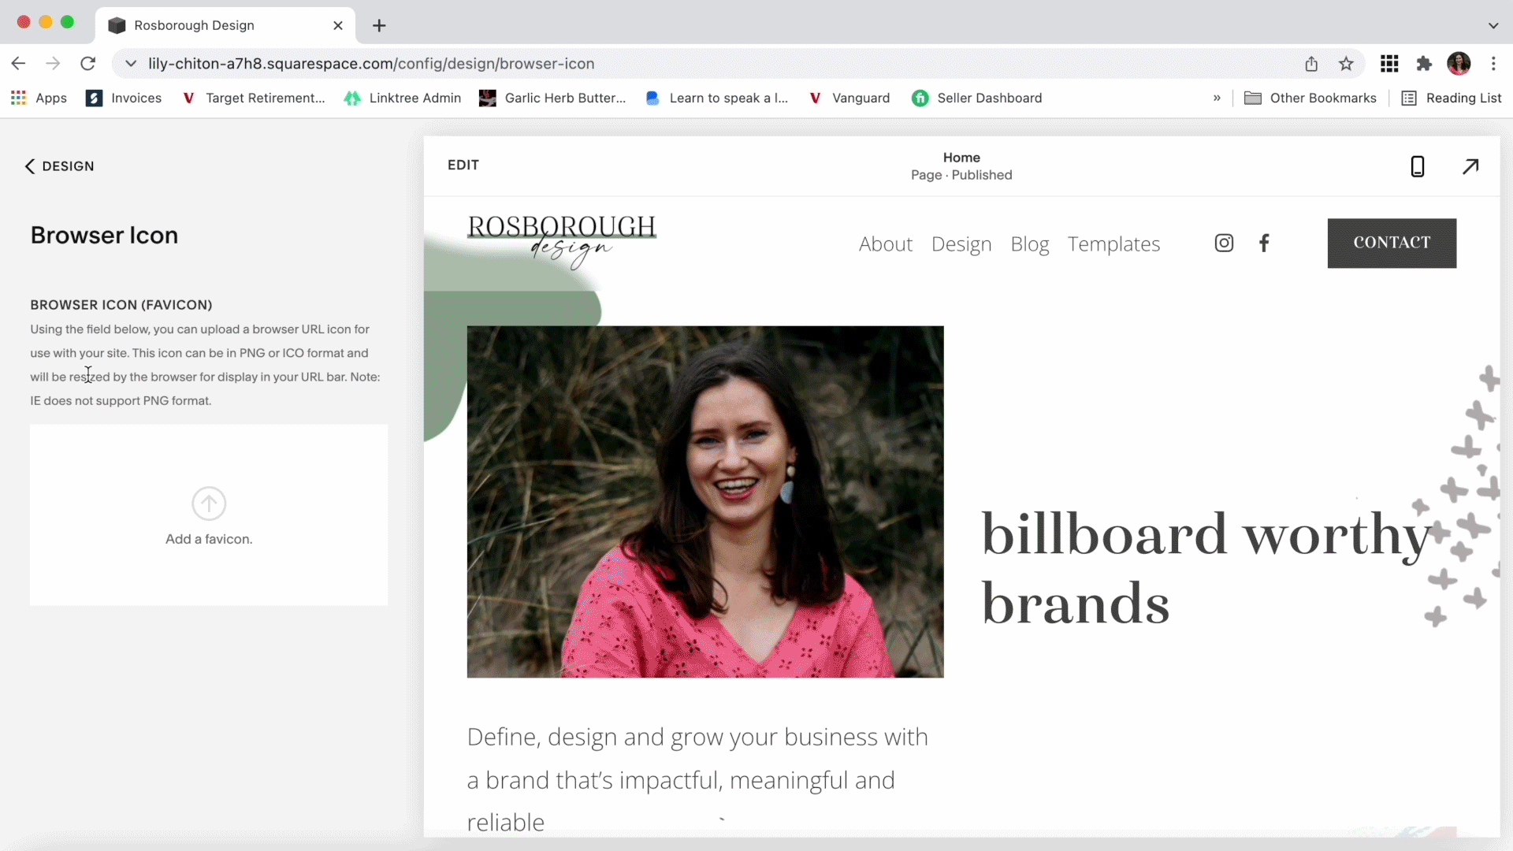1513x851 pixels.
Task: Open the Instagram social icon
Action: tap(1224, 243)
